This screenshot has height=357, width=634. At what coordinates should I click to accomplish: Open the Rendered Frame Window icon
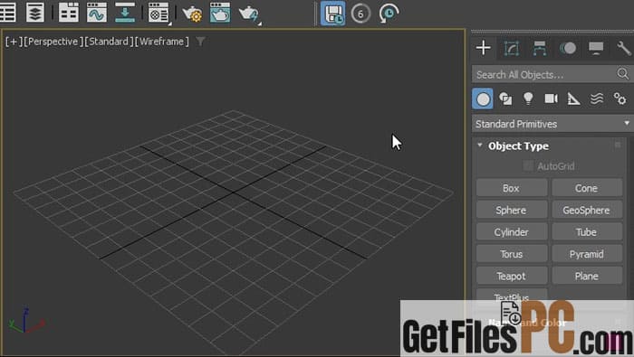(x=220, y=13)
